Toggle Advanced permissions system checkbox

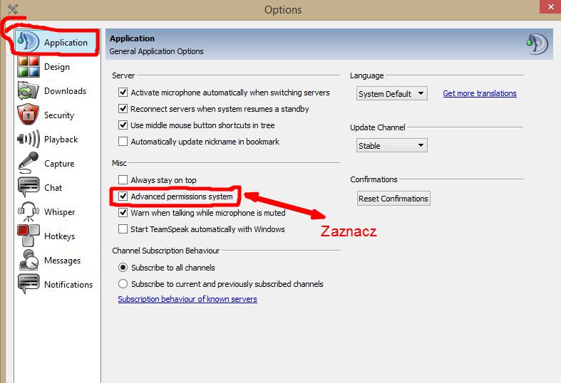tap(123, 196)
